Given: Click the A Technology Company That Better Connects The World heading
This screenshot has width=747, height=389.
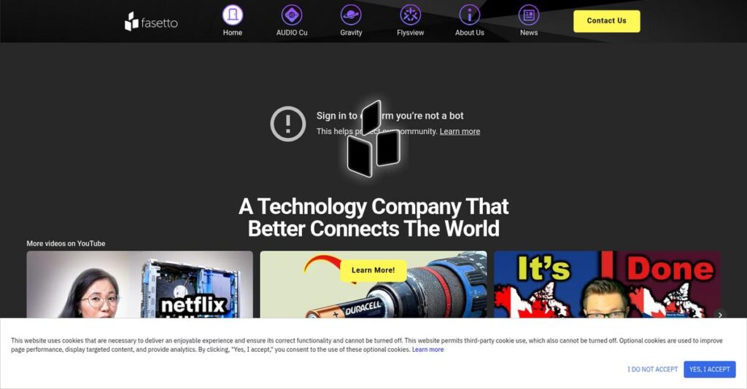Looking at the screenshot, I should click(x=373, y=217).
